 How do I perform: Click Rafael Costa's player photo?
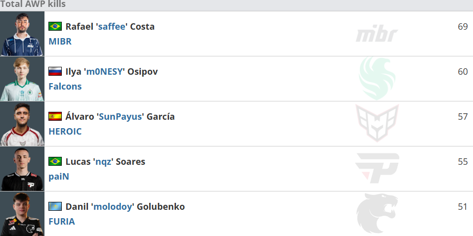[x=22, y=34]
